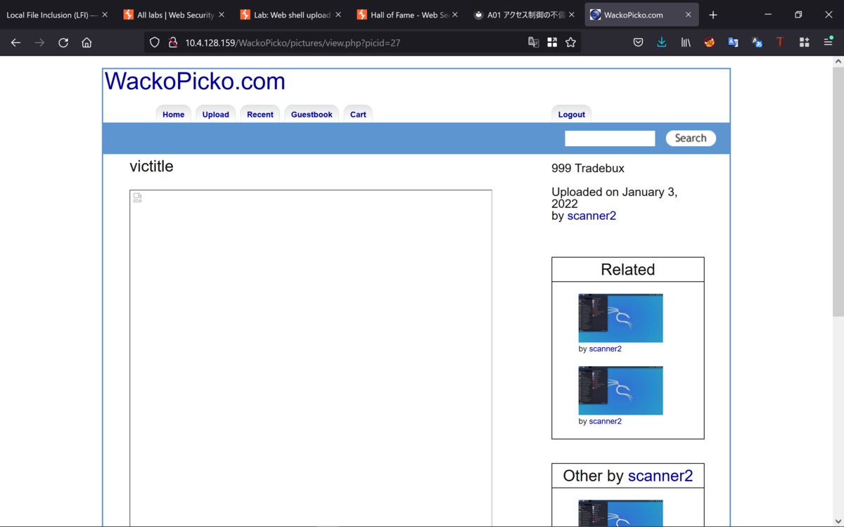Open a new browser tab
Image resolution: width=844 pixels, height=527 pixels.
713,15
